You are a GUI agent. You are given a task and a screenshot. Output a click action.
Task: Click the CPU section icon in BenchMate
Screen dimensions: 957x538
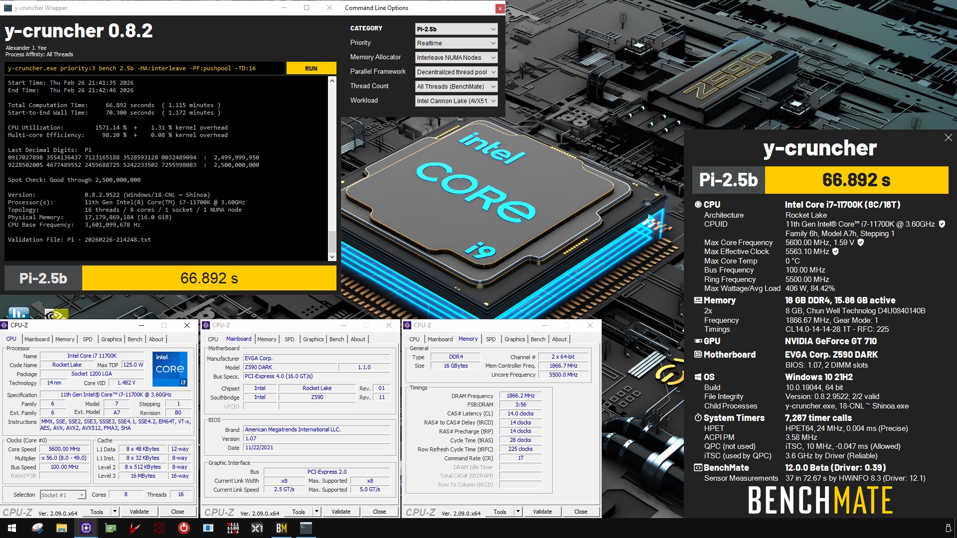coord(698,205)
